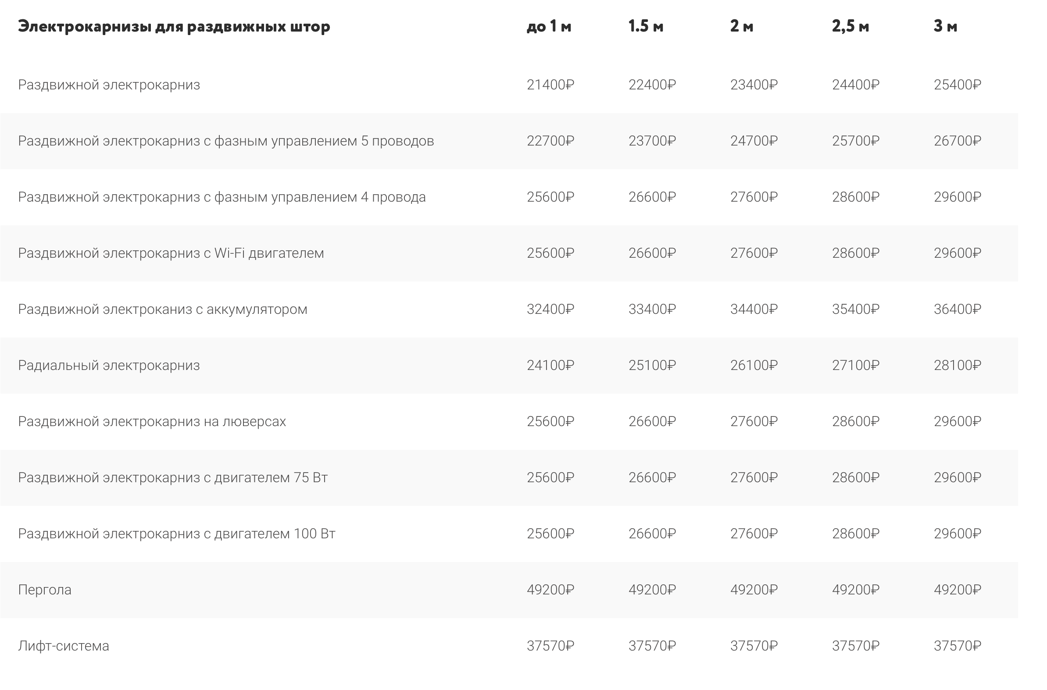Select the 'Радиальный электрокарниз' row
The image size is (1047, 690).
click(509, 365)
